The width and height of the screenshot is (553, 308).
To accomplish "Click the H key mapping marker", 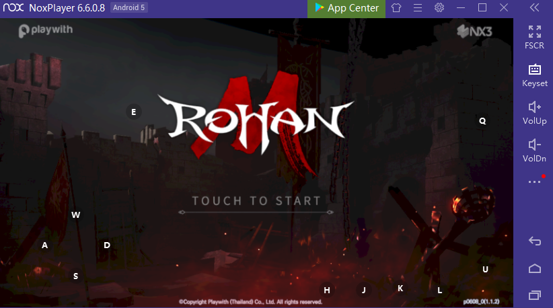I will click(x=327, y=290).
